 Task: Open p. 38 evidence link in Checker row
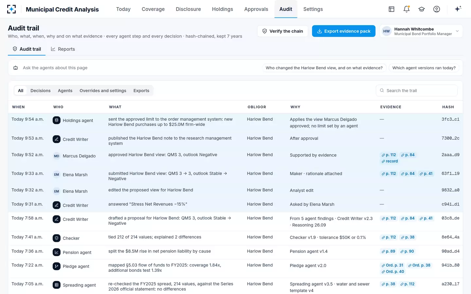407,237
